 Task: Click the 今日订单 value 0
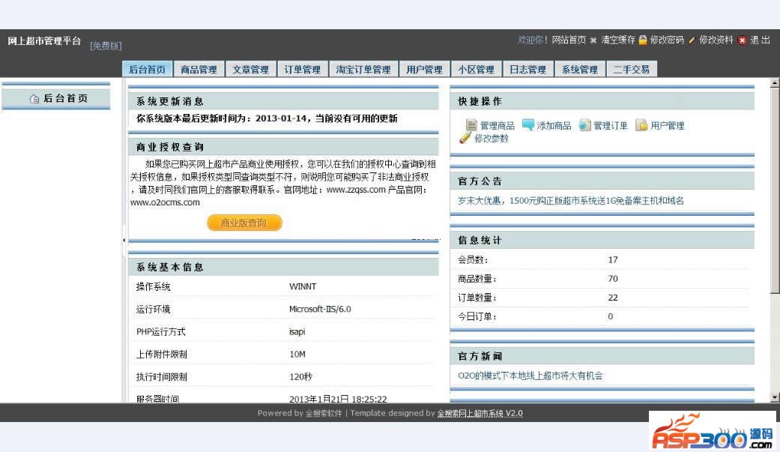pyautogui.click(x=611, y=316)
